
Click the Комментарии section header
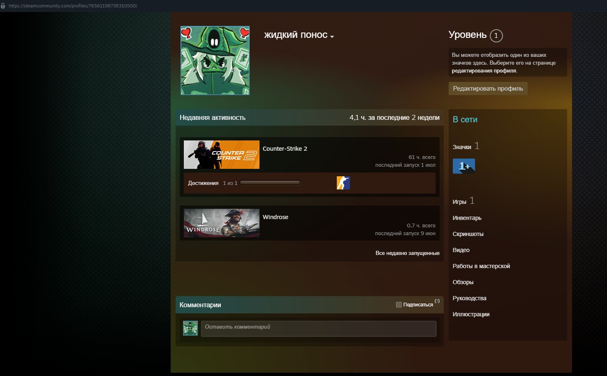tap(200, 305)
